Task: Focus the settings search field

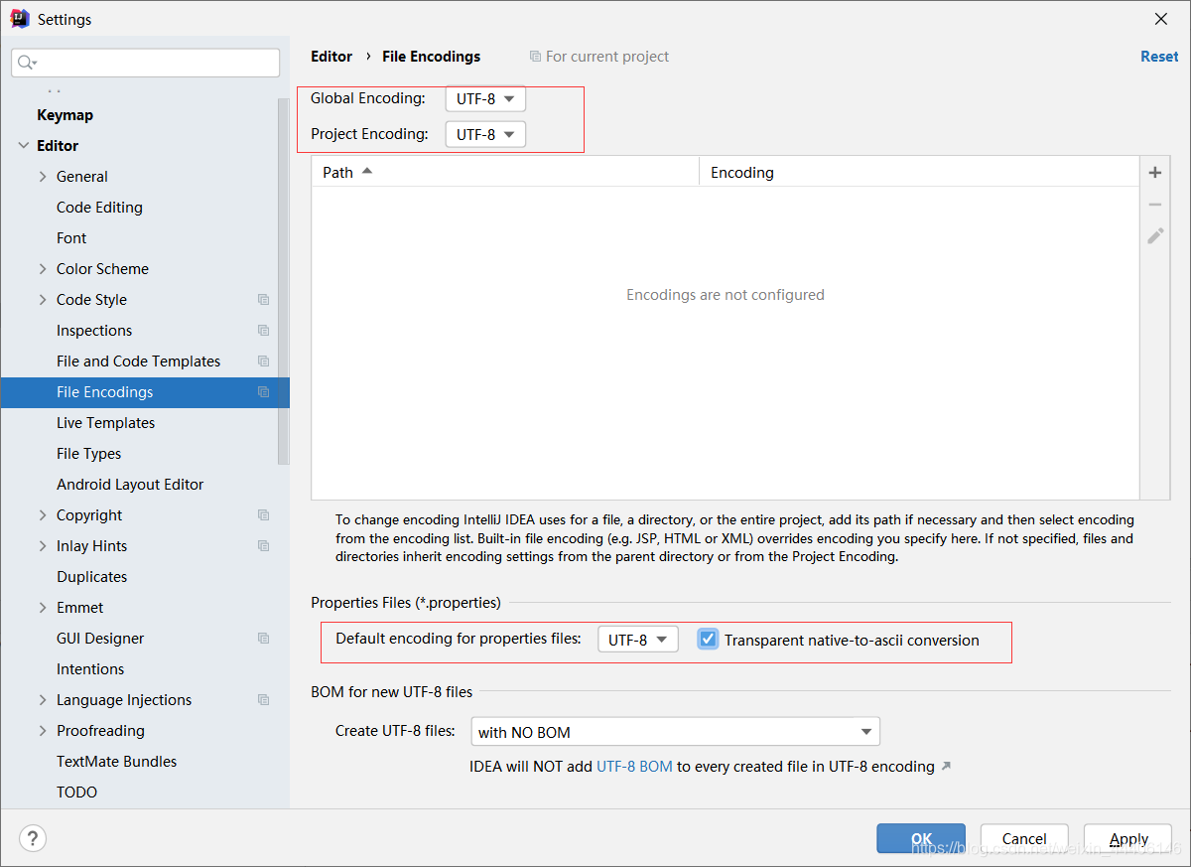Action: click(x=146, y=63)
